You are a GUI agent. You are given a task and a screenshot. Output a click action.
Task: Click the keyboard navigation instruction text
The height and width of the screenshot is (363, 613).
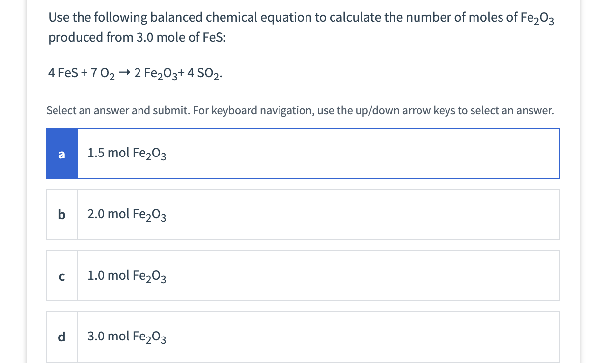(x=300, y=110)
